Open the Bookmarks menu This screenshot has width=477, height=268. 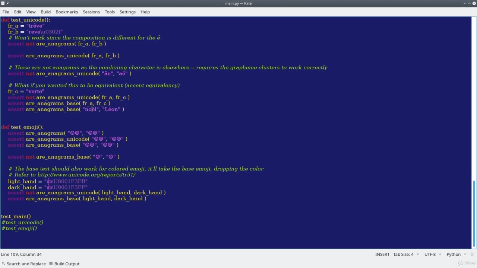click(x=67, y=12)
